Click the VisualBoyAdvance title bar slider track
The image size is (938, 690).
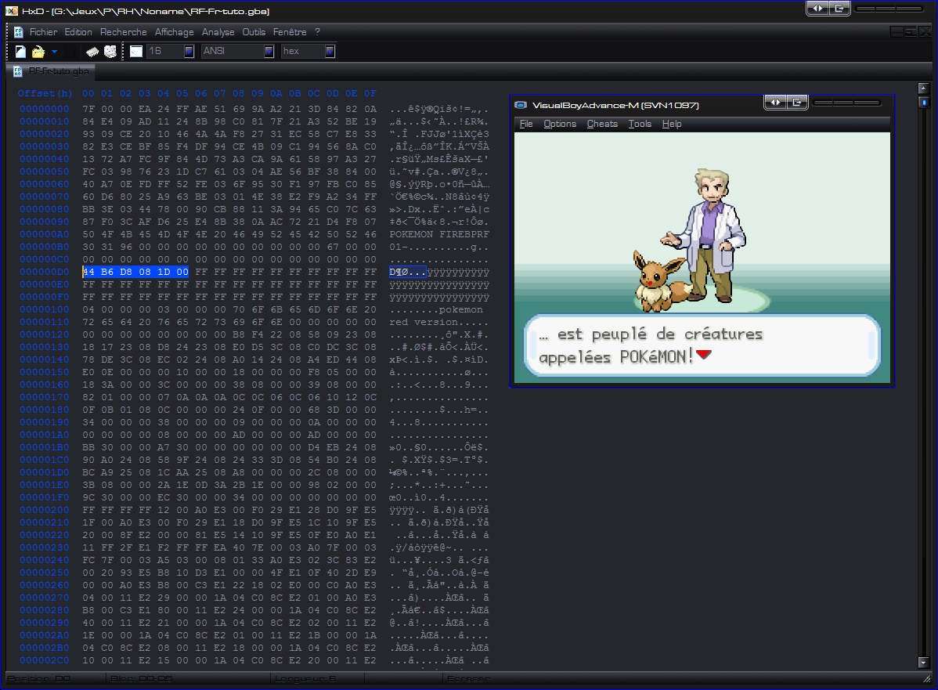(x=847, y=103)
